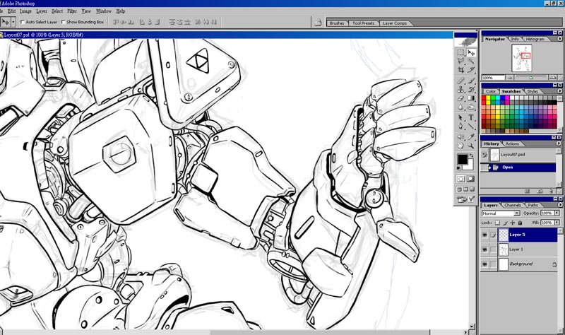Select the Lasso tool
This screenshot has height=335, width=565.
coord(461,61)
